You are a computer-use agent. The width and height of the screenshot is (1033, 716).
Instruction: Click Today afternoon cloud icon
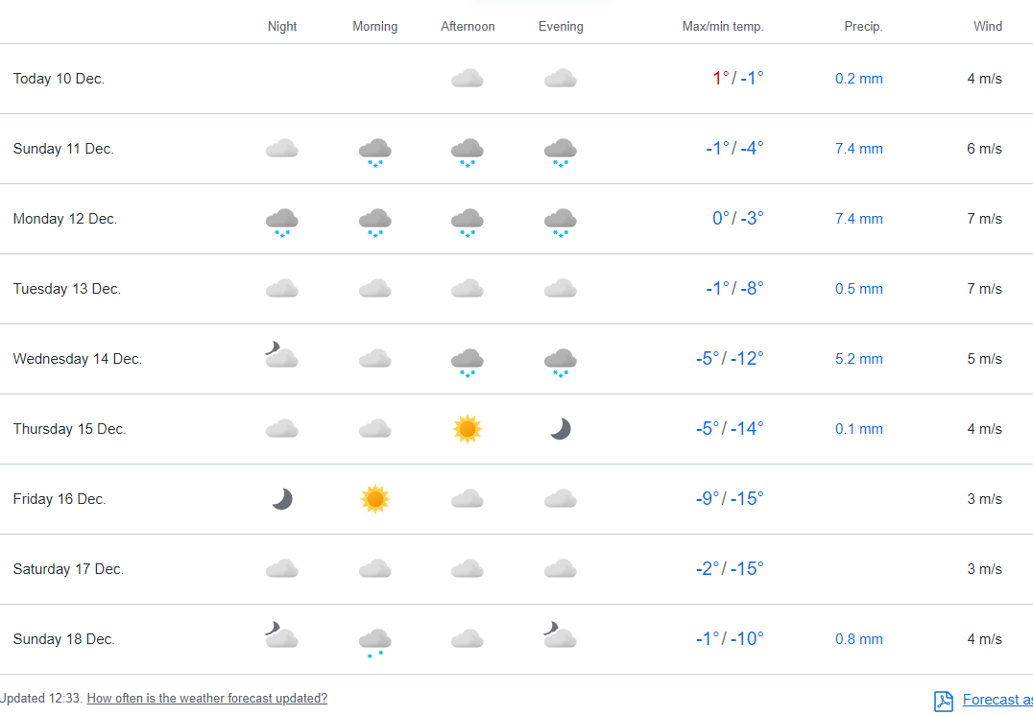coord(468,79)
